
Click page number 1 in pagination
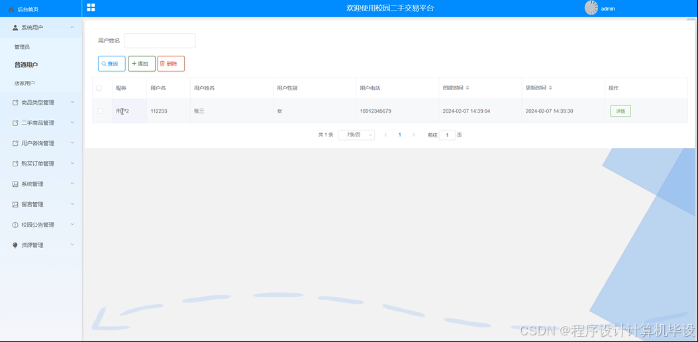pos(400,135)
